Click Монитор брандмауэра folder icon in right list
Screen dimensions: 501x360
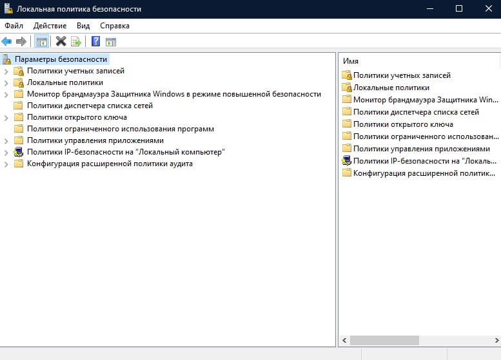click(x=347, y=100)
